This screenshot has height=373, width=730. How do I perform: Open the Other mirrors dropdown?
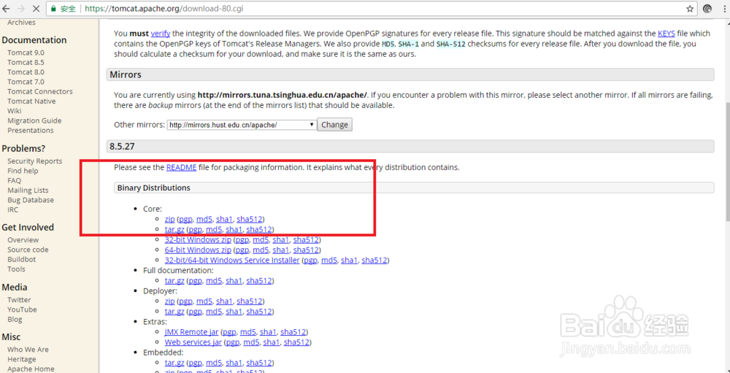pos(242,125)
